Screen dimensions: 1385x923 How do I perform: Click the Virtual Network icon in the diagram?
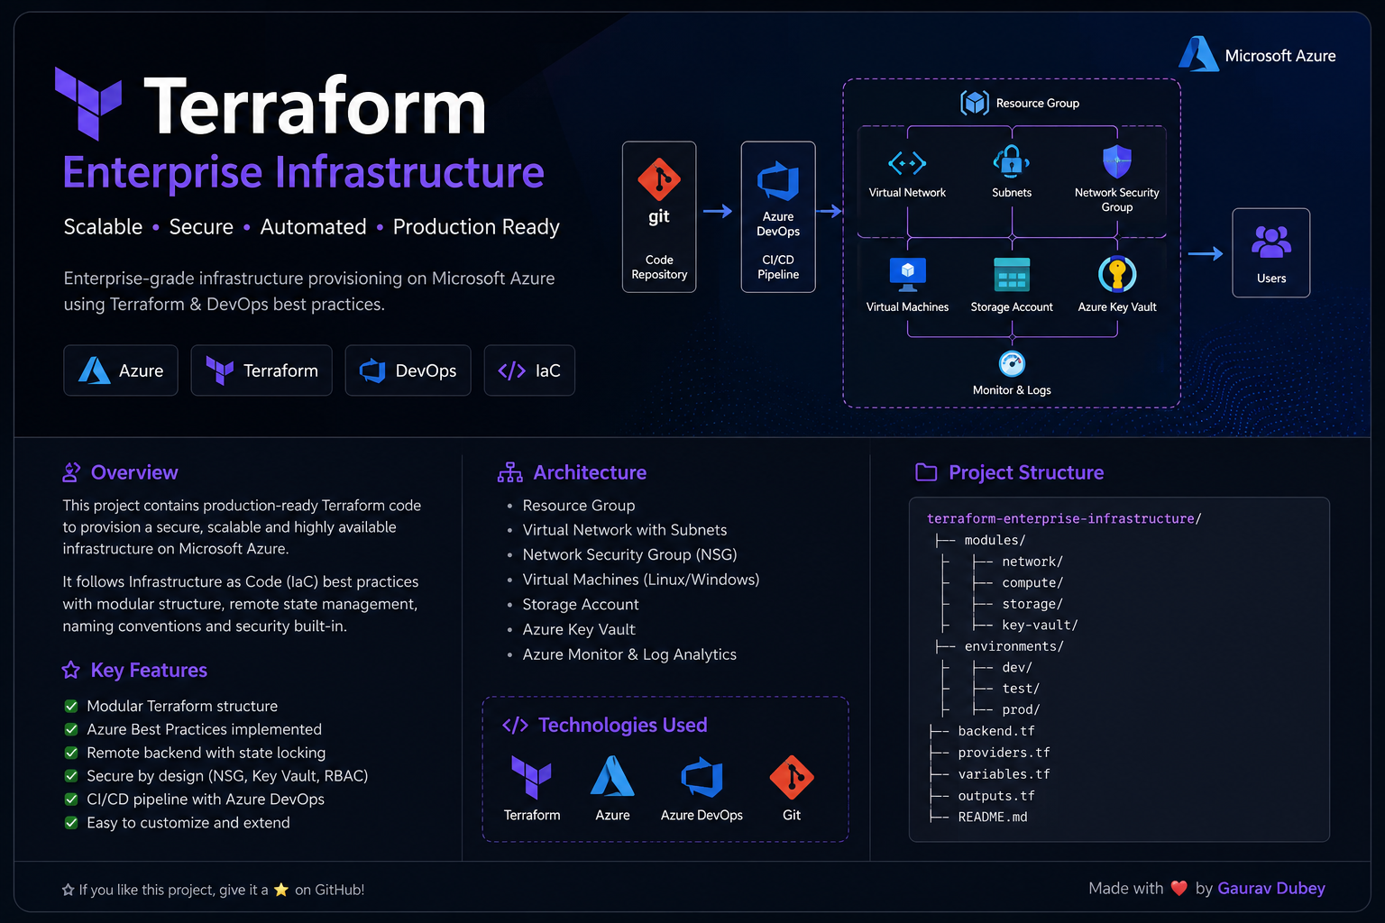pyautogui.click(x=907, y=163)
